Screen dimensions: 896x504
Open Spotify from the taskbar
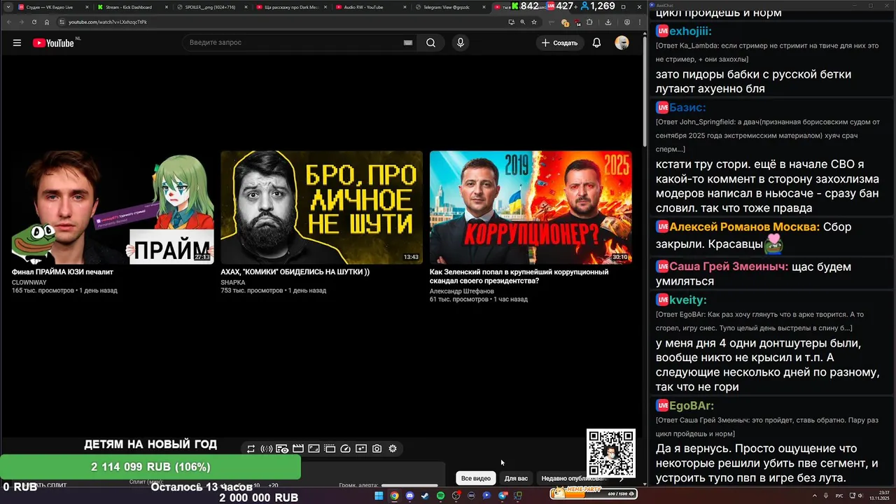pyautogui.click(x=440, y=496)
